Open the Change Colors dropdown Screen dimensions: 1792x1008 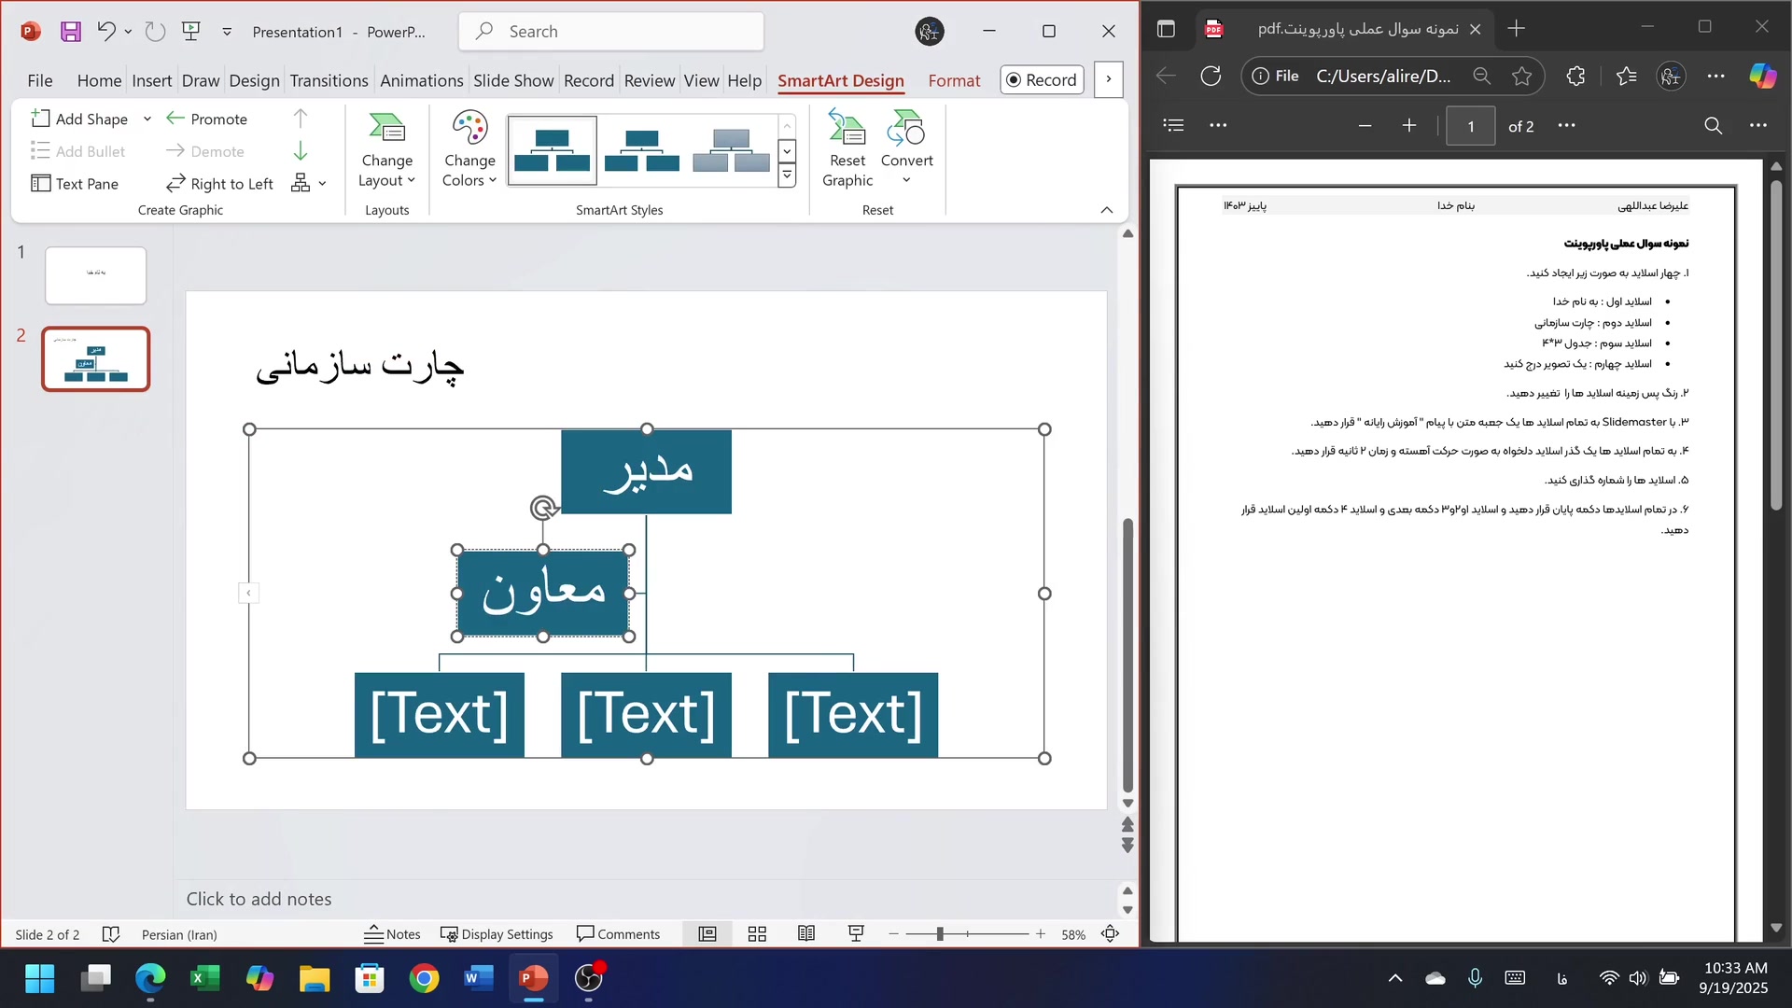click(469, 149)
